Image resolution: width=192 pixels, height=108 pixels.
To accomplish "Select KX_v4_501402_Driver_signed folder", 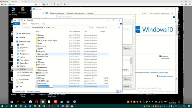I will tap(48, 40).
